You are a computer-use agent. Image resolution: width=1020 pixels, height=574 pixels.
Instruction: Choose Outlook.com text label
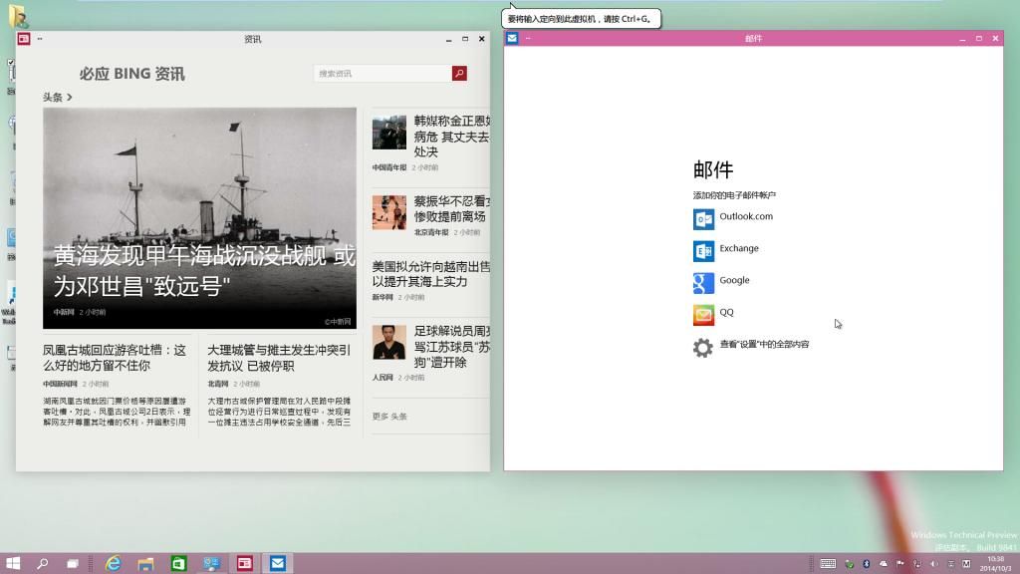746,216
